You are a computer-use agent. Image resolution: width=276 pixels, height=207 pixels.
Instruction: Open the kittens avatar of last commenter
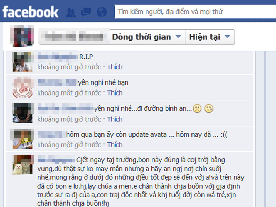click(x=23, y=165)
